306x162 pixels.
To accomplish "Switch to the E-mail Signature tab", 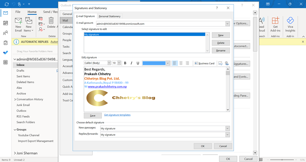I will tap(85, 16).
